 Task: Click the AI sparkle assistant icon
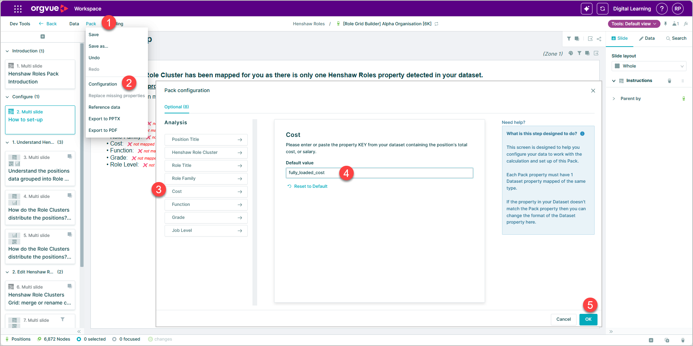[x=587, y=9]
